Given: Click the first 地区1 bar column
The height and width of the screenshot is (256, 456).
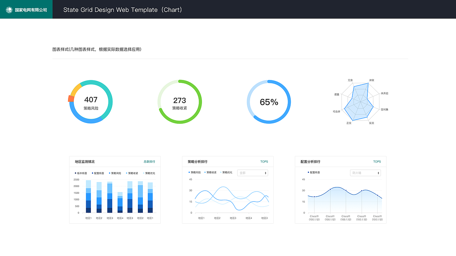Looking at the screenshot, I should (x=88, y=197).
